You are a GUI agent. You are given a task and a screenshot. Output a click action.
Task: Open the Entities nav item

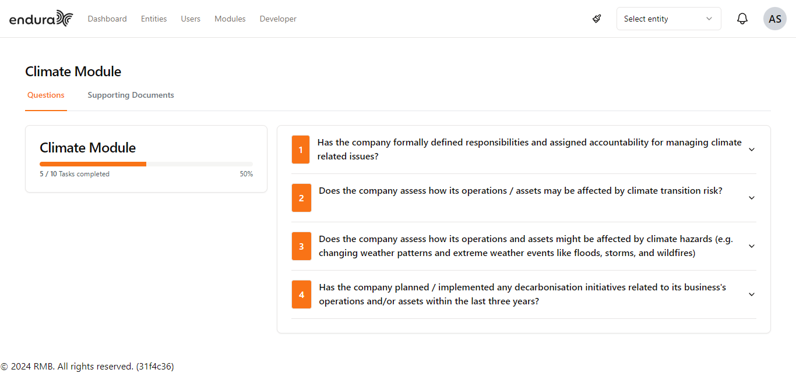(x=154, y=19)
